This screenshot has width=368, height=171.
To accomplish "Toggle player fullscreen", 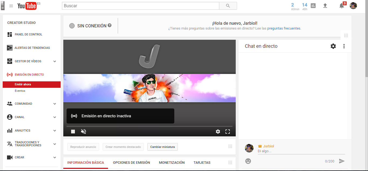I will 228,132.
